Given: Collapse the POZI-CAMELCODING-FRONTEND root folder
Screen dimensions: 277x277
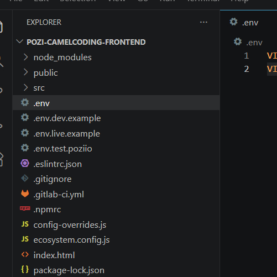Looking at the screenshot, I should point(19,41).
